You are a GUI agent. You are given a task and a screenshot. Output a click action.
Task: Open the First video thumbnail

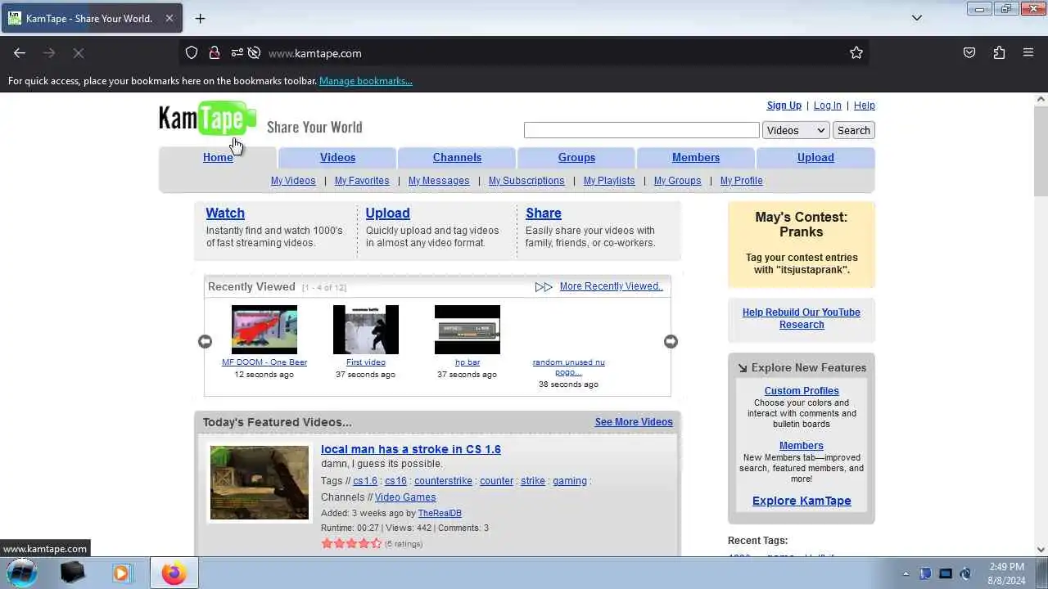[366, 330]
